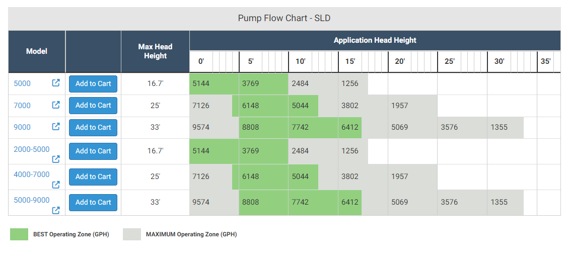Viewport: 568px width, 269px height.
Task: Add model 5000 pump to cart
Action: (93, 83)
